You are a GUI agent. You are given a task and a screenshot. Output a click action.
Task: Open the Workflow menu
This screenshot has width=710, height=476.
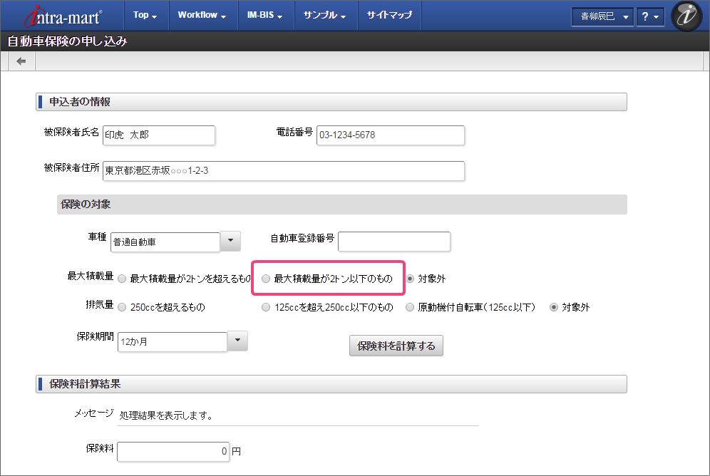[202, 15]
